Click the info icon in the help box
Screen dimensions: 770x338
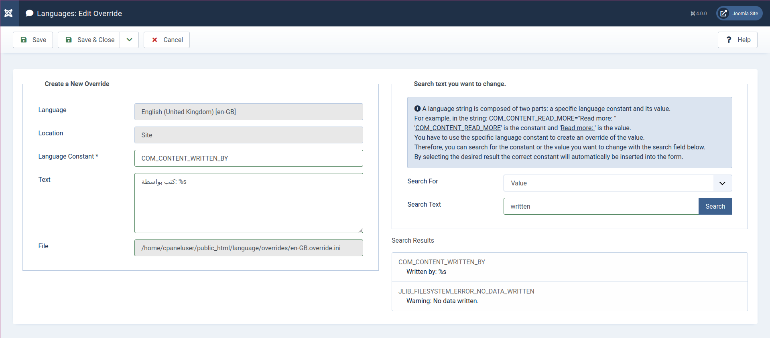click(417, 109)
